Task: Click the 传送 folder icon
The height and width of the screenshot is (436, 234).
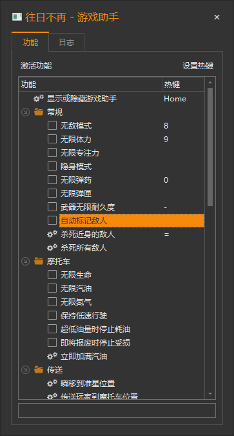Action: tap(39, 370)
